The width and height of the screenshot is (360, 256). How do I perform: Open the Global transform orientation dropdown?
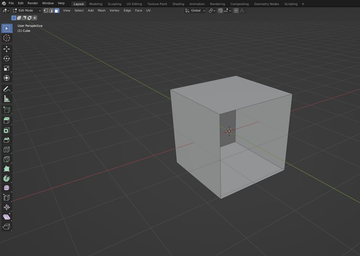coord(195,10)
